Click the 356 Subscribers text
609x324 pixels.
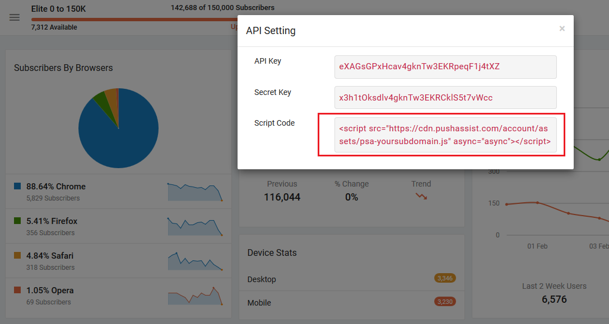[x=50, y=233]
